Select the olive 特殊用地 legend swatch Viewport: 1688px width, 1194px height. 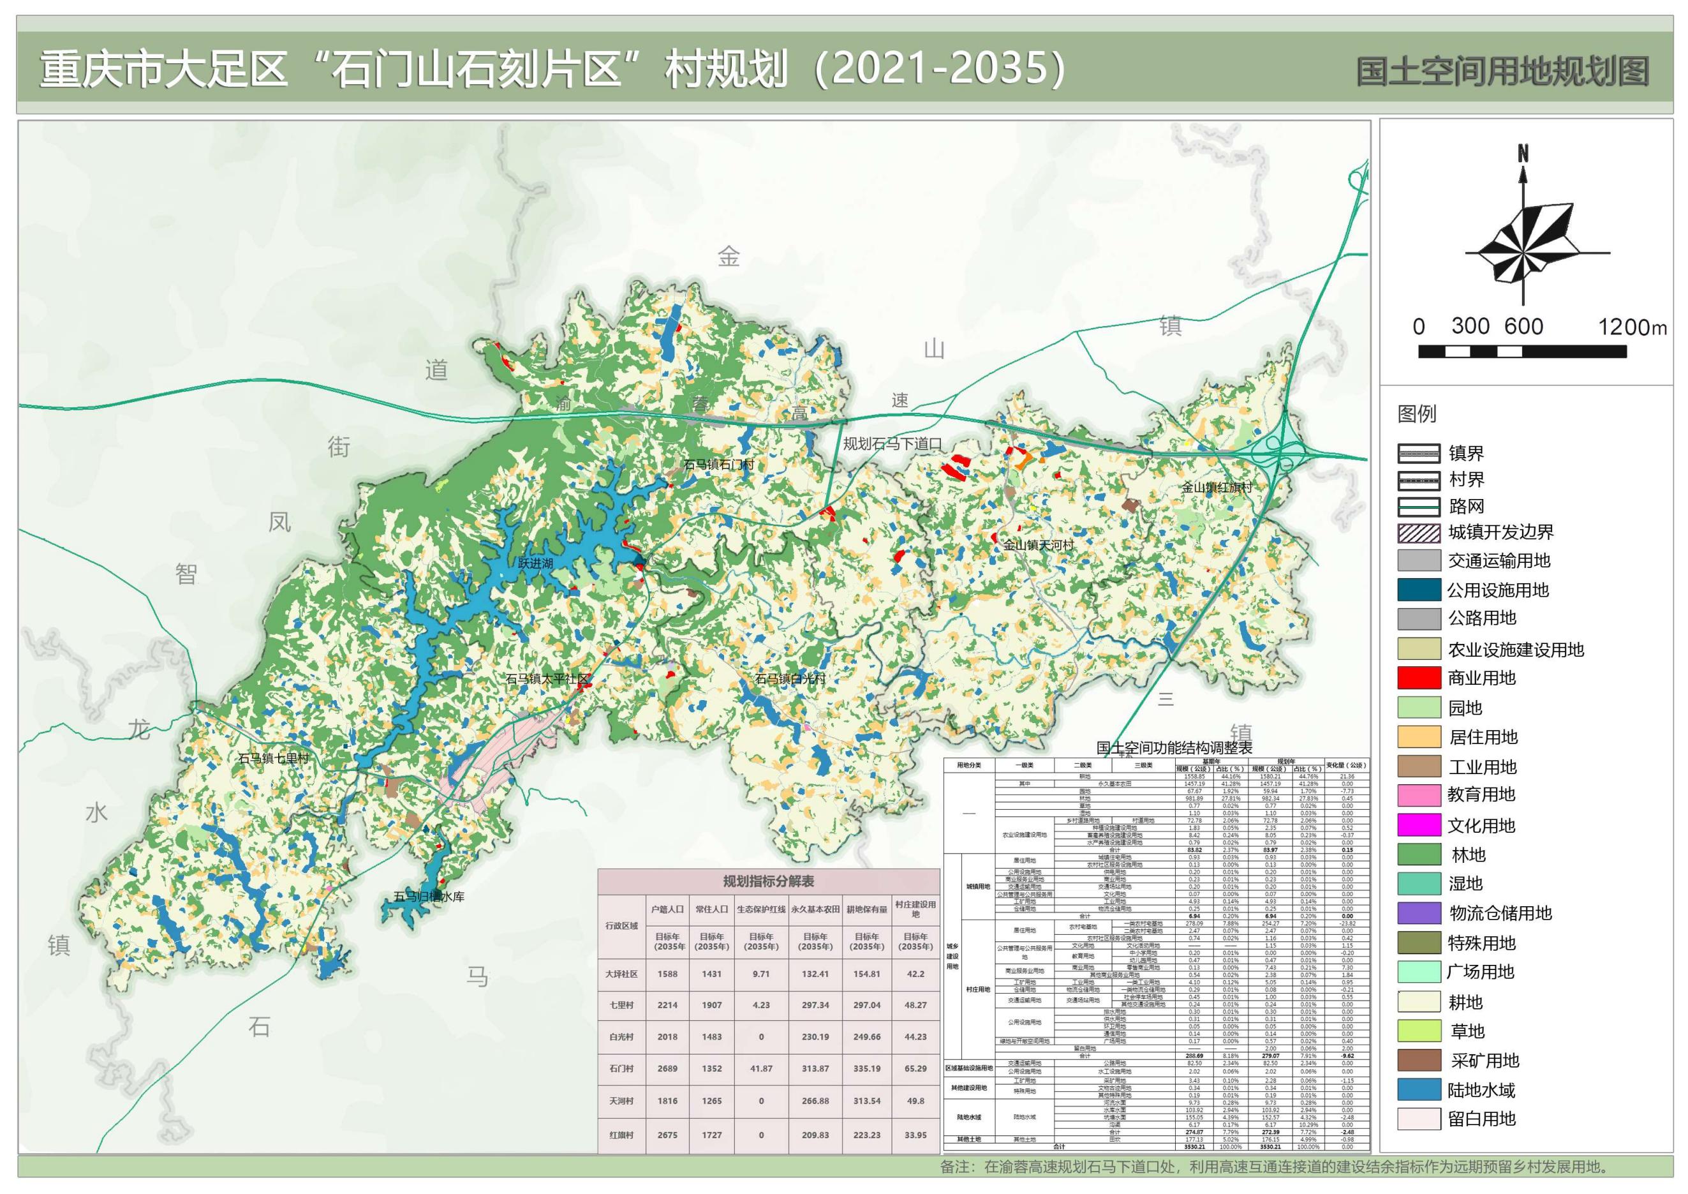pos(1419,943)
